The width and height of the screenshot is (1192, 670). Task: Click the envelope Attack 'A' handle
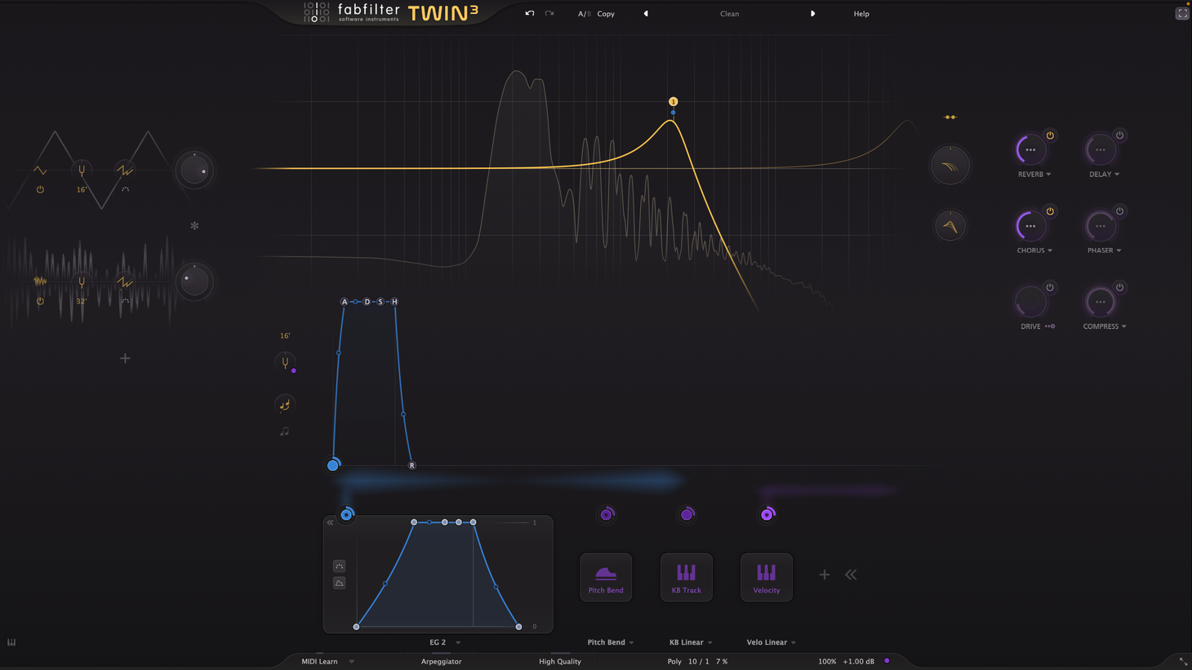[345, 302]
